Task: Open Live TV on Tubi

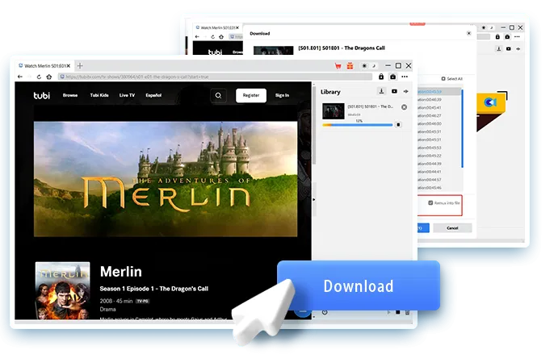Action: [x=127, y=95]
